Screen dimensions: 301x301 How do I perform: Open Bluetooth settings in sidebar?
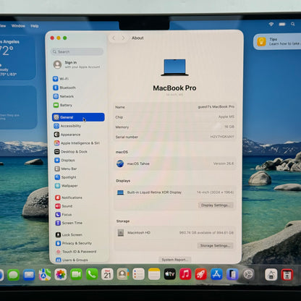coord(64,88)
